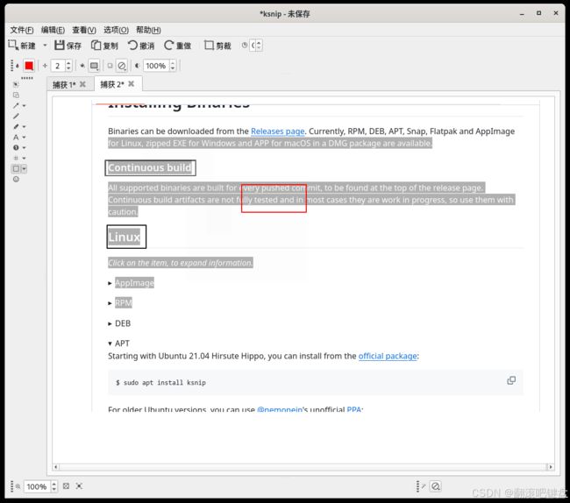Viewport: 570px width, 503px height.
Task: Open the fill type dropdown
Action: click(x=94, y=66)
